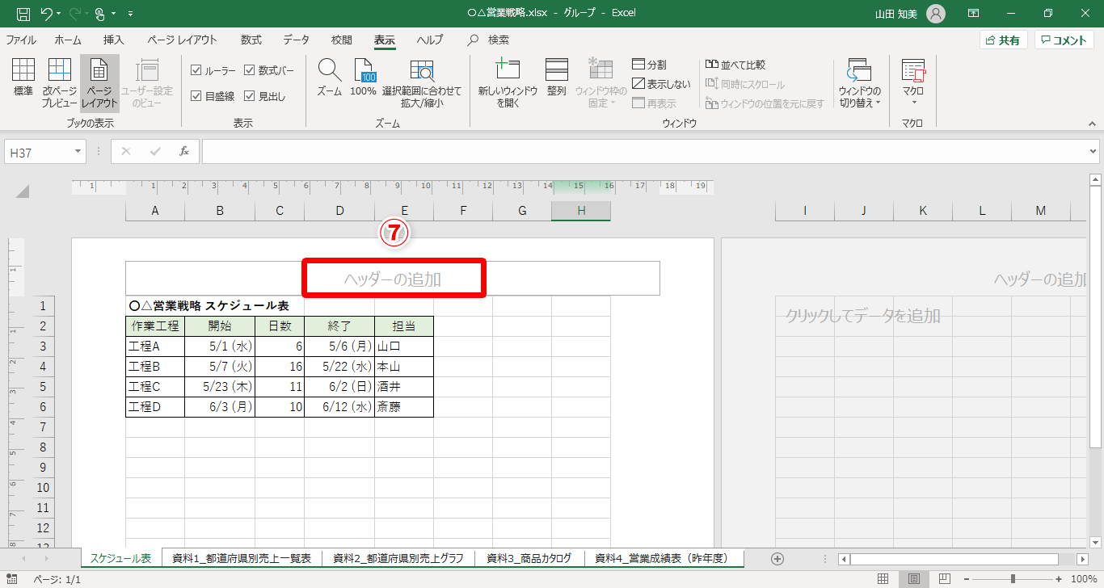
Task: Click the center ヘッダーの追加 header box
Action: coord(393,279)
